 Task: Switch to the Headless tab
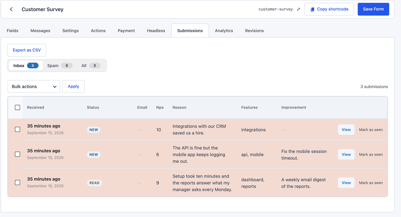click(x=156, y=31)
